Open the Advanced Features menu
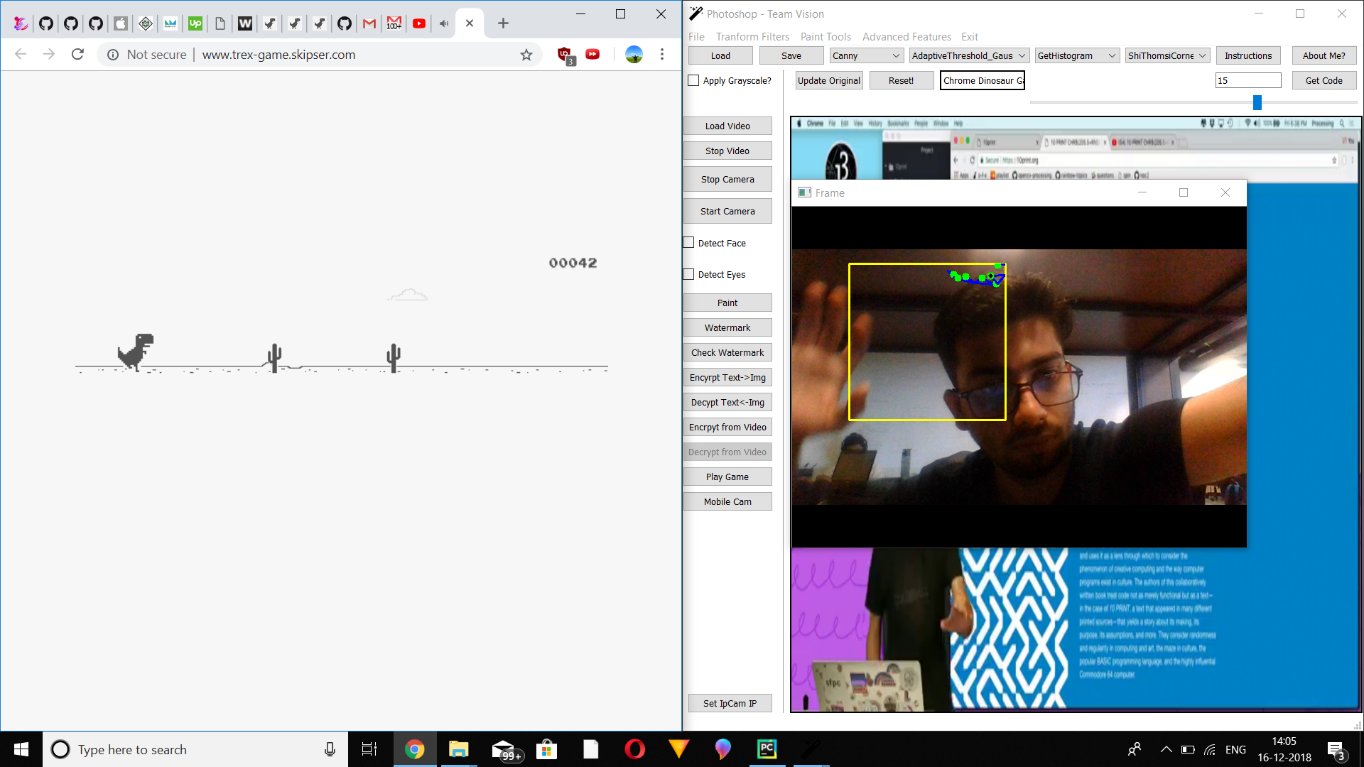1364x767 pixels. pyautogui.click(x=906, y=37)
